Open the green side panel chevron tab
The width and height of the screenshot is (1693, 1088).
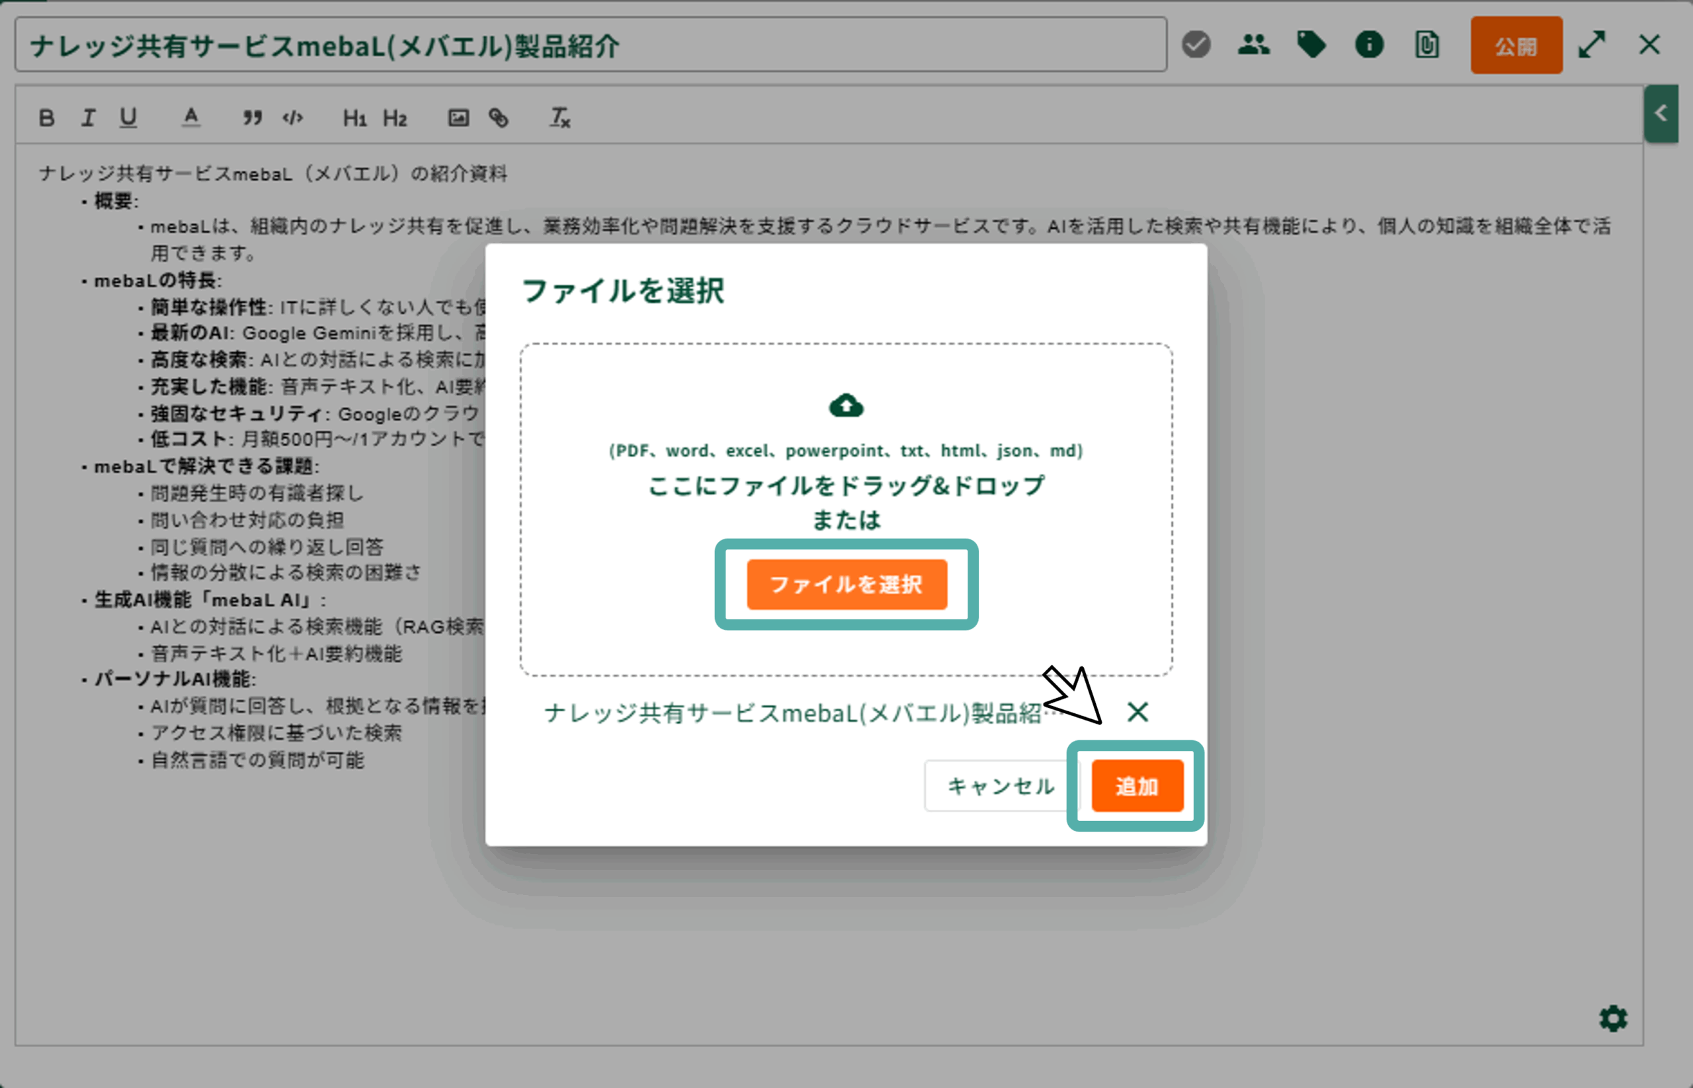point(1661,114)
